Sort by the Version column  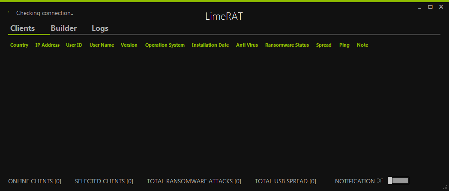(x=129, y=45)
